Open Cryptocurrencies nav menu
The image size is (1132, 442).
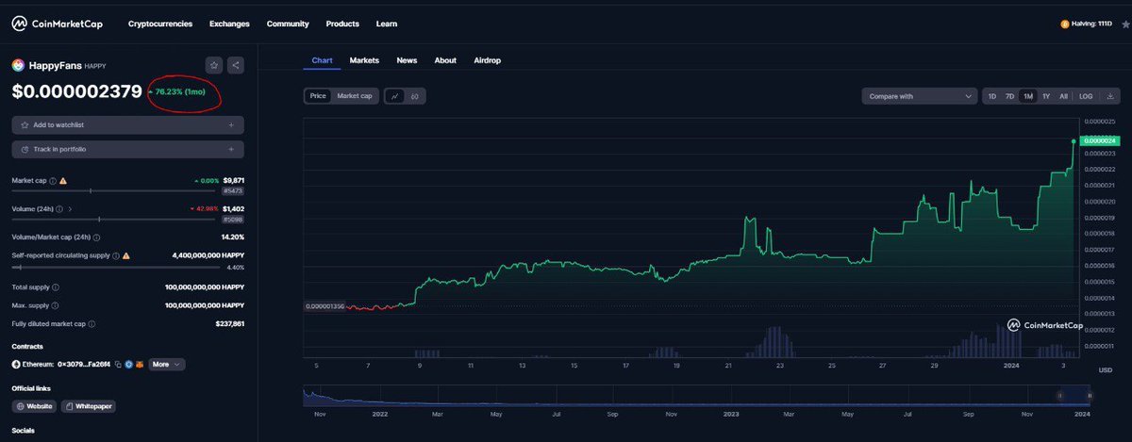(x=160, y=24)
